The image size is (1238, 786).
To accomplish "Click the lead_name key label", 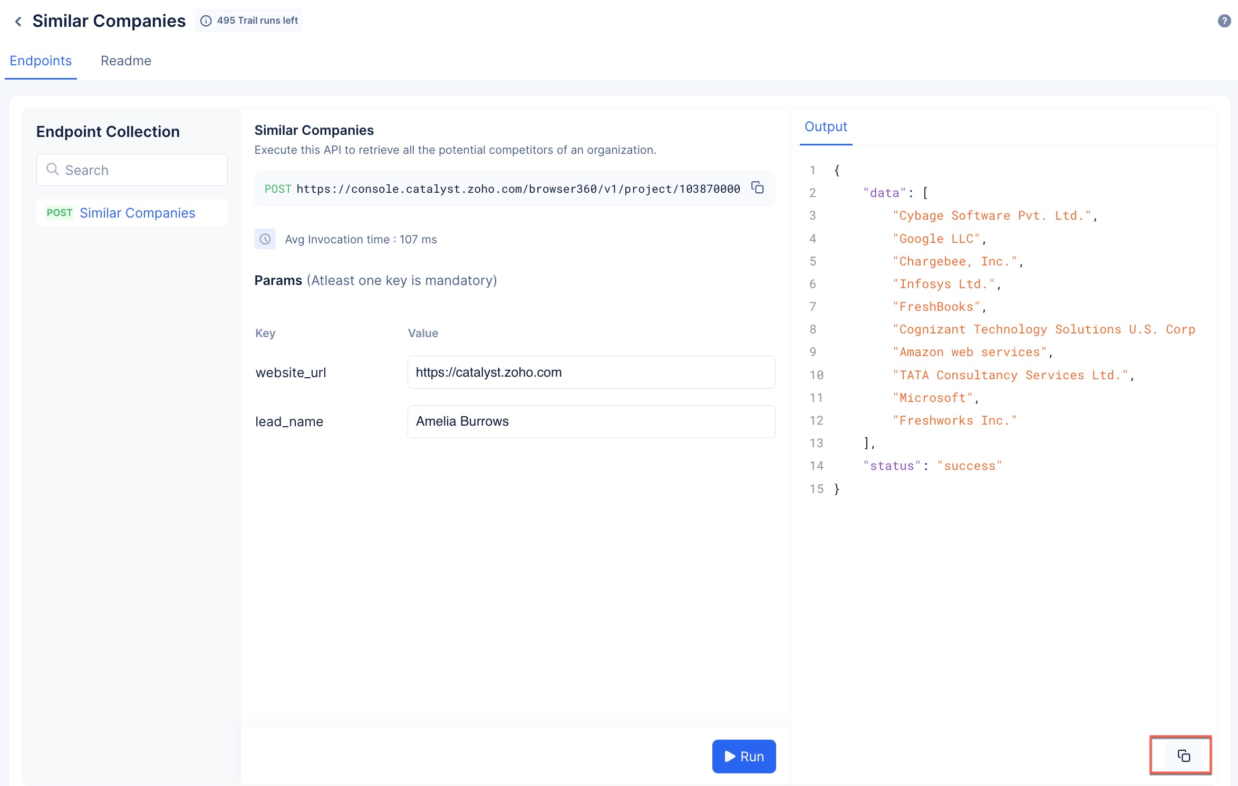I will click(x=289, y=421).
